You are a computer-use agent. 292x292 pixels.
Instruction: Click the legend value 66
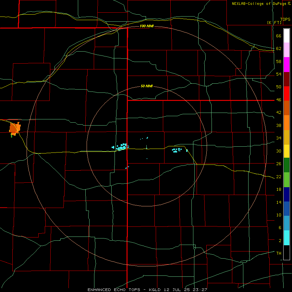pos(279,36)
